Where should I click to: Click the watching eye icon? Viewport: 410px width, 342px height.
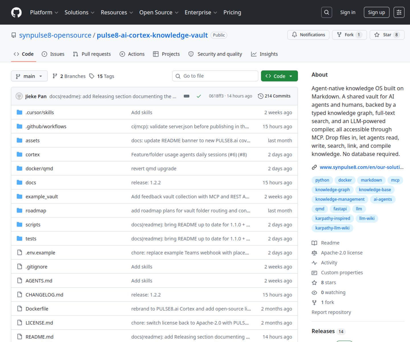[314, 293]
